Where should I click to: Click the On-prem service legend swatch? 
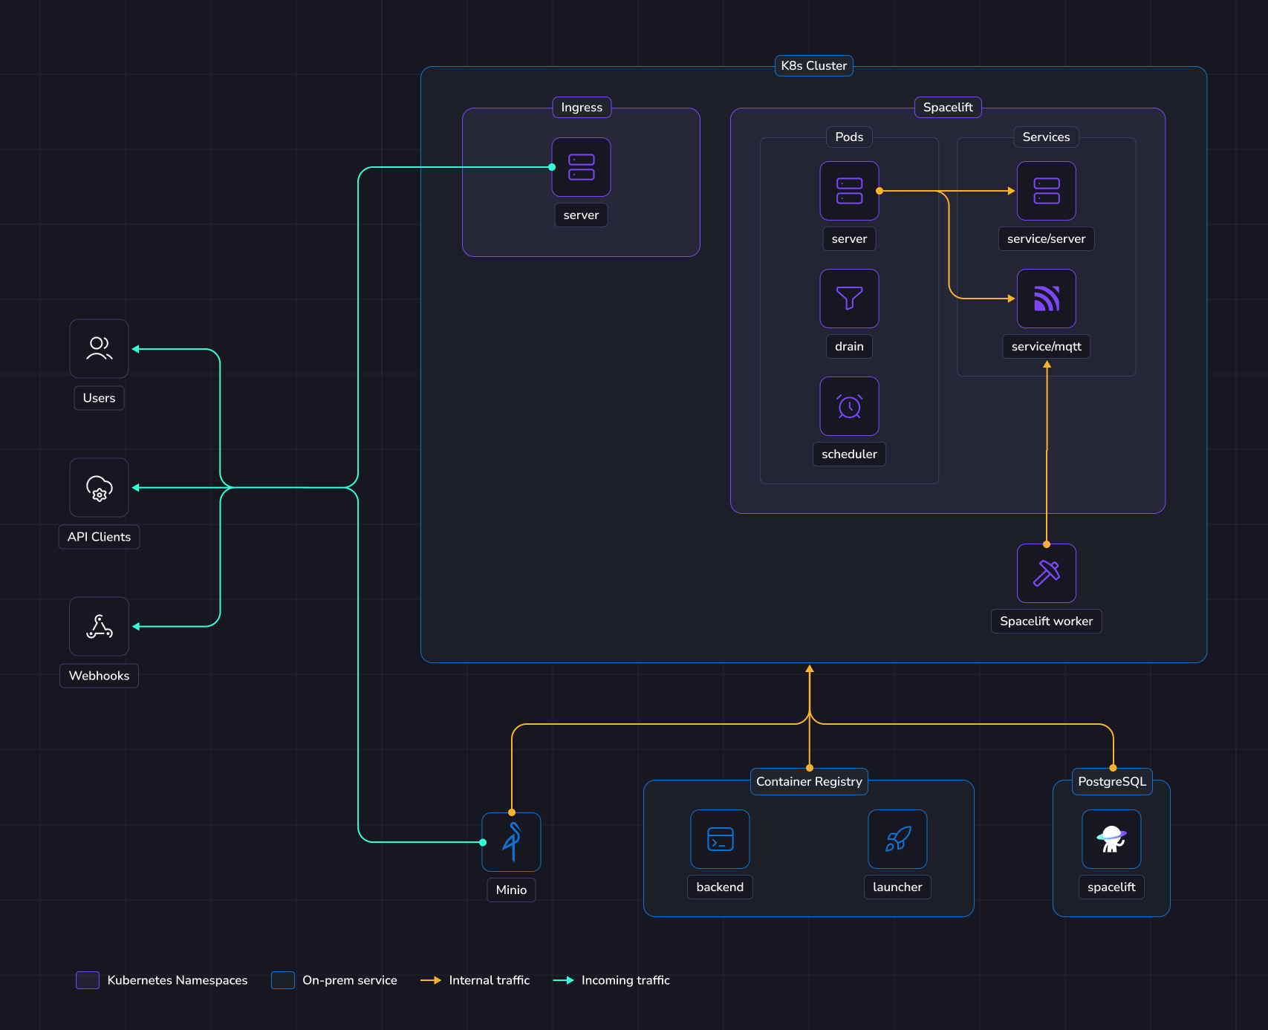[x=283, y=980]
